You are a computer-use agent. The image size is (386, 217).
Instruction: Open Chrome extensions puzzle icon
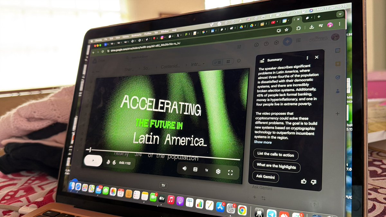pyautogui.click(x=299, y=28)
